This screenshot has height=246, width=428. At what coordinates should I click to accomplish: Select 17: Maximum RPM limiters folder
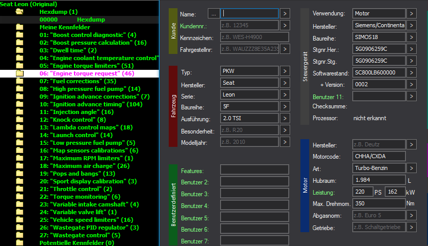(86, 158)
